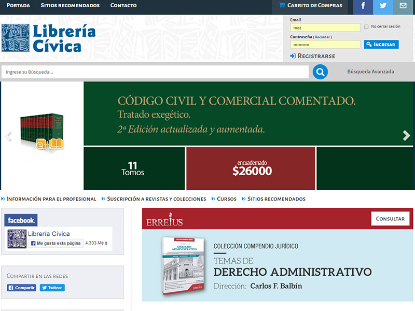Go to next carousel slide arrow
The width and height of the screenshot is (415, 311).
406,135
